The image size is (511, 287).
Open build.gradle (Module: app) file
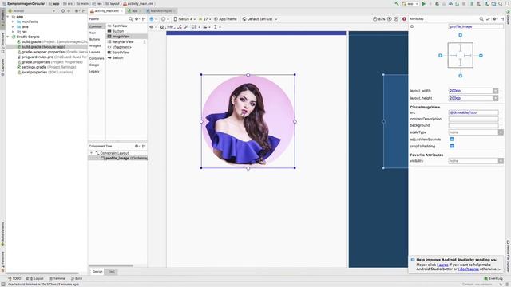click(47, 47)
